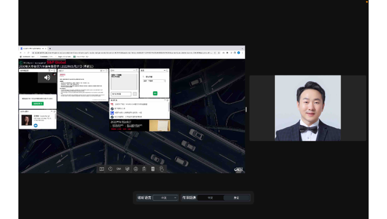This screenshot has width=387, height=219.
Task: Click the 2022 calendar banner image
Action: click(x=160, y=126)
